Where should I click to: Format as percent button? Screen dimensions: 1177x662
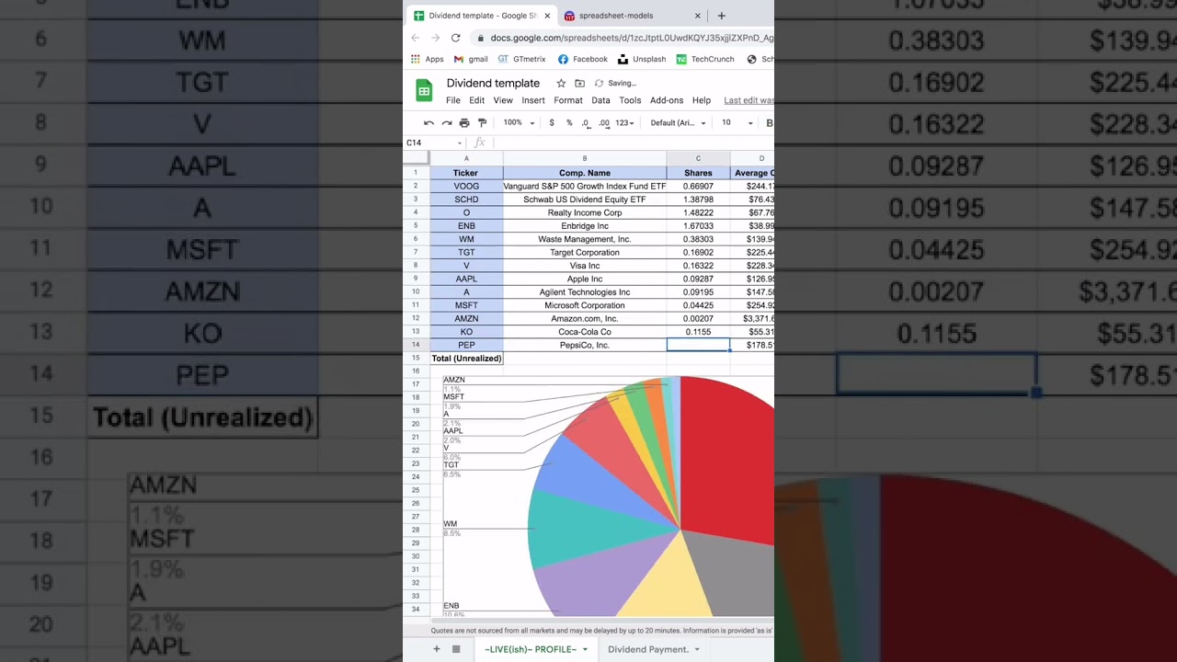569,122
